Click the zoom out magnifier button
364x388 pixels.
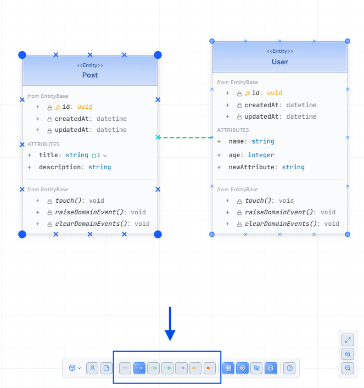pos(348,368)
